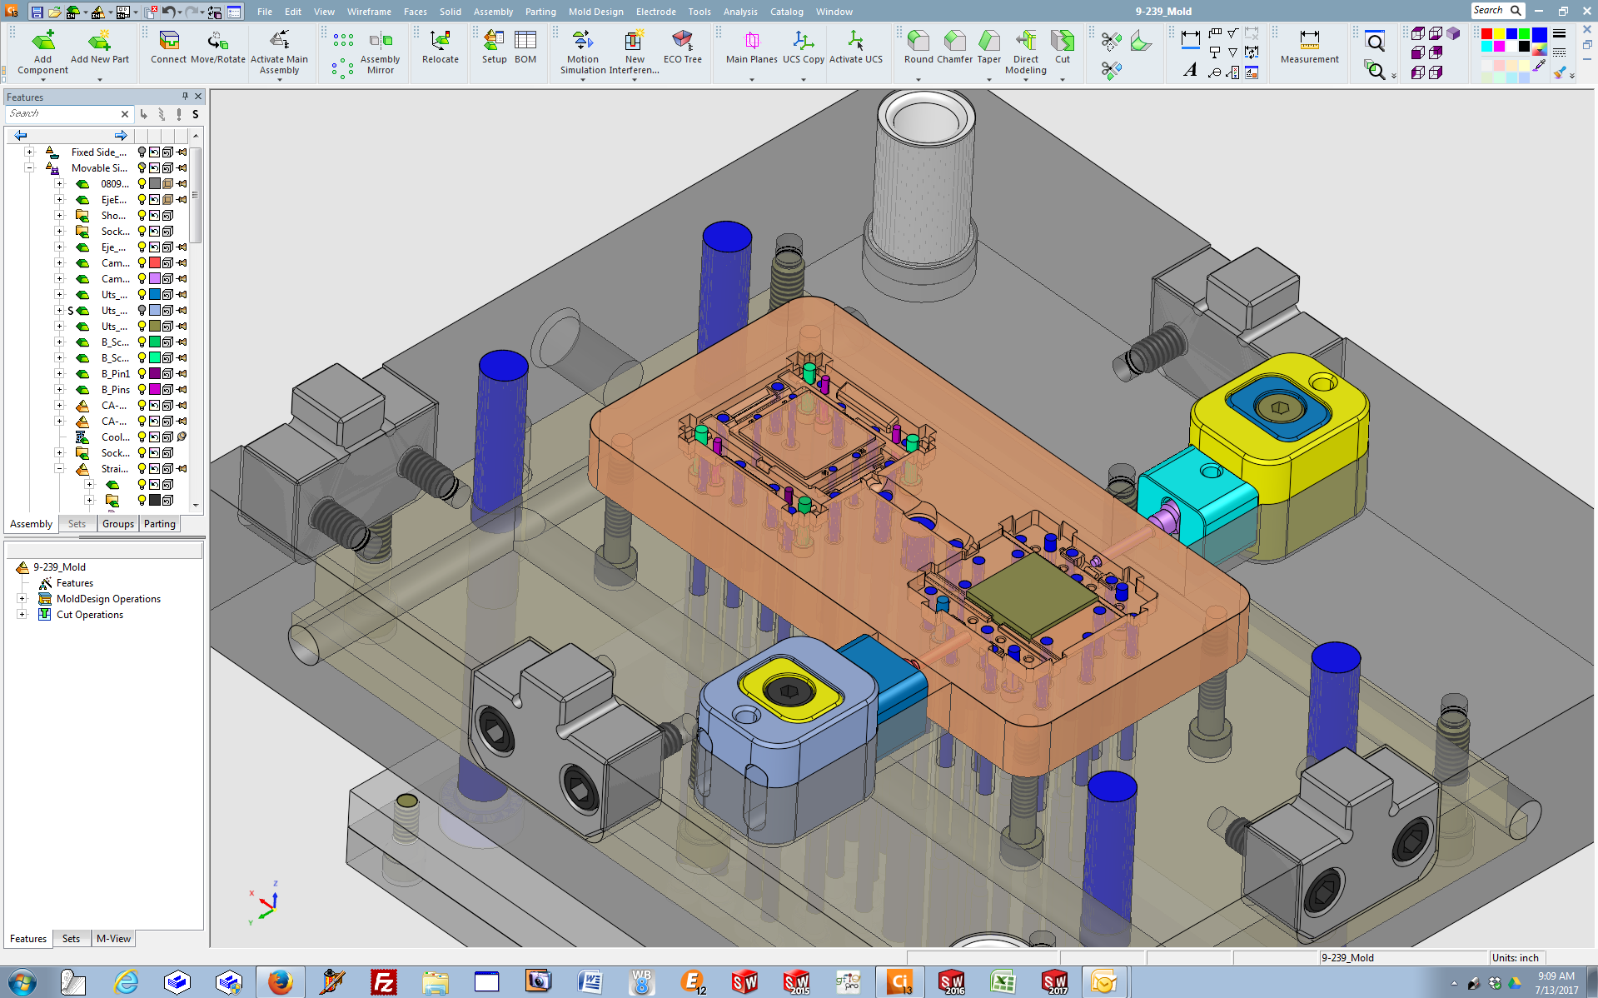Screen dimensions: 1598x998
Task: Collapse the Movable Side tree node
Action: (x=29, y=168)
